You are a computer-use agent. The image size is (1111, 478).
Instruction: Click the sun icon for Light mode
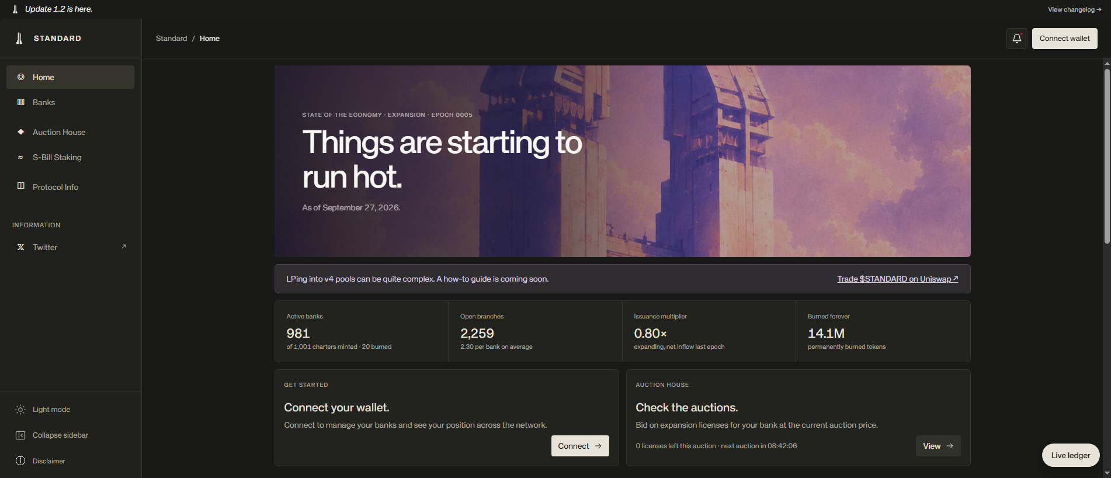[x=20, y=410]
